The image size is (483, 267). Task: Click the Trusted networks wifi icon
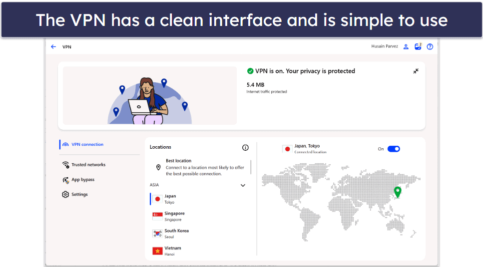pos(65,165)
